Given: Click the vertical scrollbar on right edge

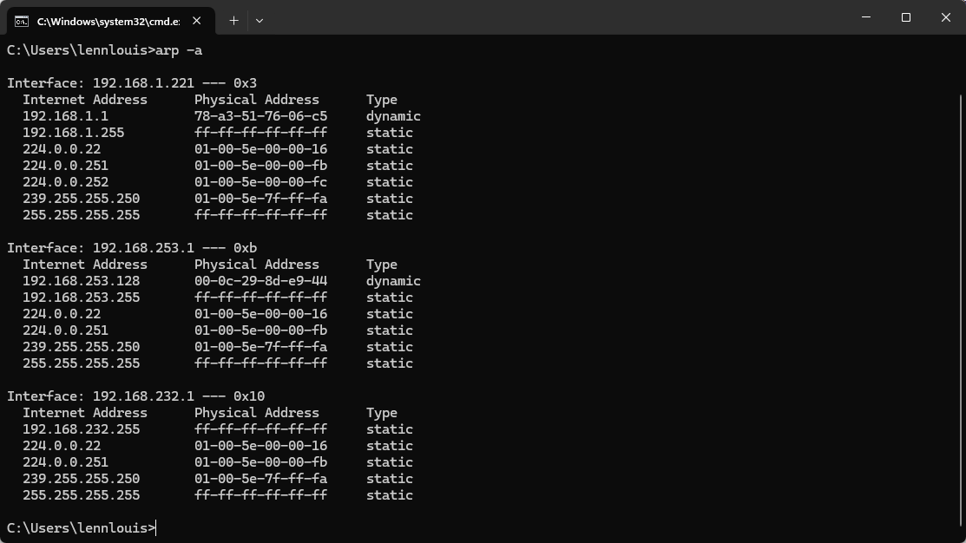Looking at the screenshot, I should click(961, 308).
